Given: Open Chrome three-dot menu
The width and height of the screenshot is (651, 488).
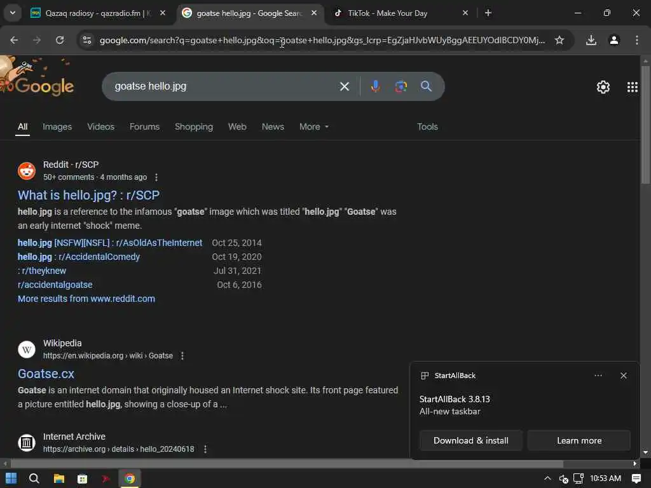Looking at the screenshot, I should pyautogui.click(x=636, y=40).
